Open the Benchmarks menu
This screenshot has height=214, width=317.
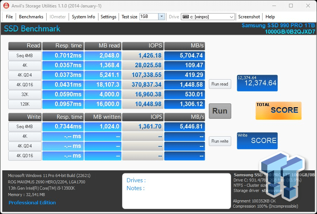pos(31,16)
